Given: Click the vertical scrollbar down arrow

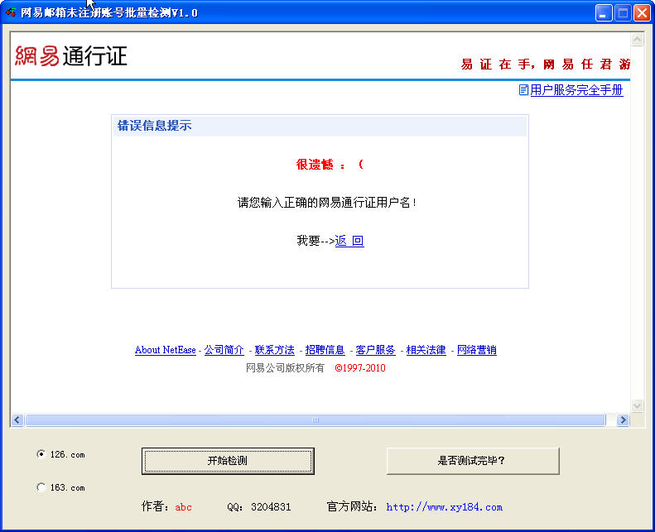Looking at the screenshot, I should 637,405.
